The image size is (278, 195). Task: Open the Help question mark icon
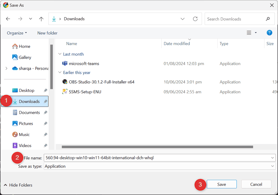269,33
